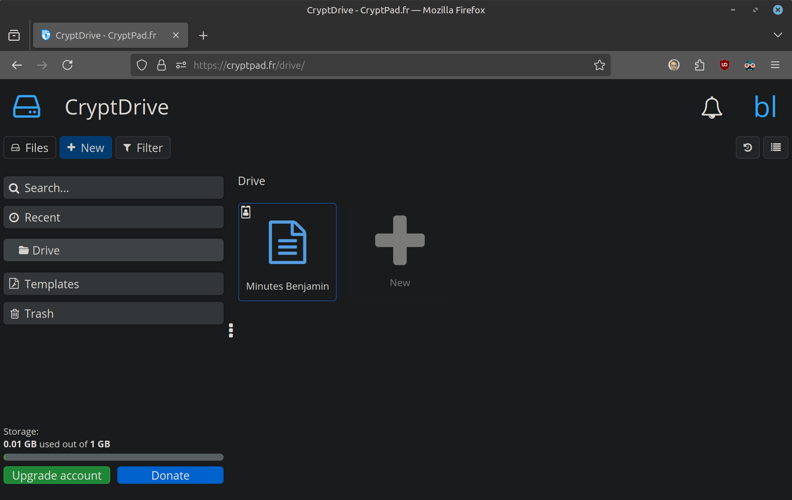Expand the blue New dropdown button
This screenshot has height=500, width=792.
coord(86,147)
